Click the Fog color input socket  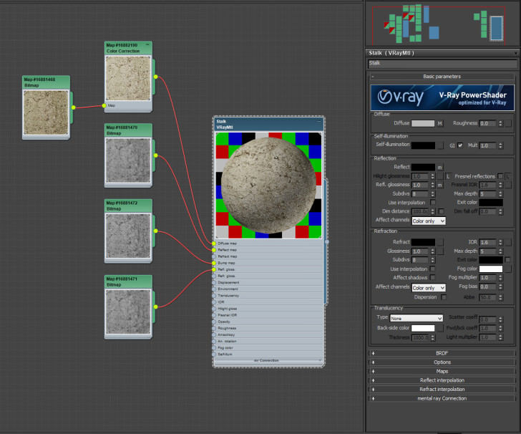[x=214, y=347]
